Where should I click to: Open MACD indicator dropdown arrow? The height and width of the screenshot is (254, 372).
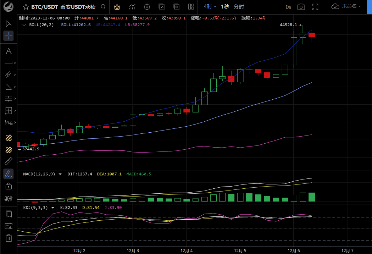click(x=60, y=174)
